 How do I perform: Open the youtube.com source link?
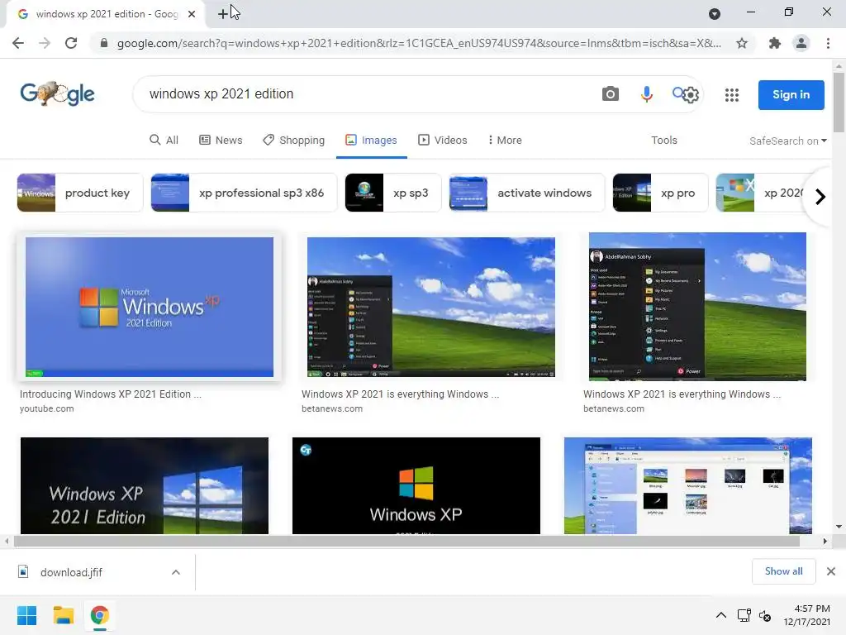tap(47, 408)
